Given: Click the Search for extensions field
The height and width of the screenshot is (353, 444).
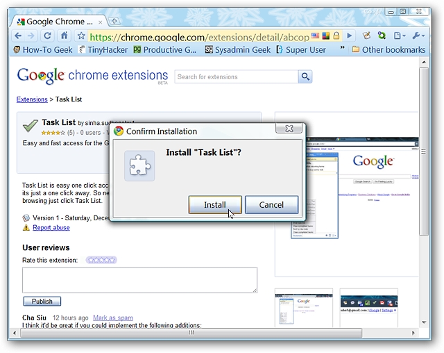Looking at the screenshot, I should pyautogui.click(x=237, y=76).
